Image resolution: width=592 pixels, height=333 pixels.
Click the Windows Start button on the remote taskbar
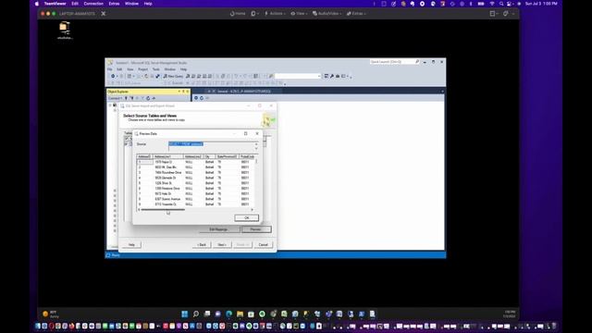click(185, 314)
